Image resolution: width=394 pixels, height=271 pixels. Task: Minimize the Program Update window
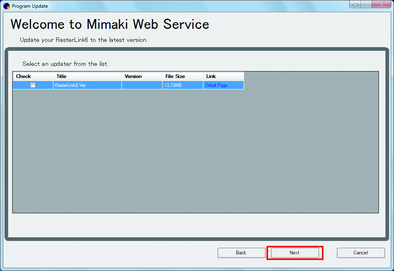(355, 4)
